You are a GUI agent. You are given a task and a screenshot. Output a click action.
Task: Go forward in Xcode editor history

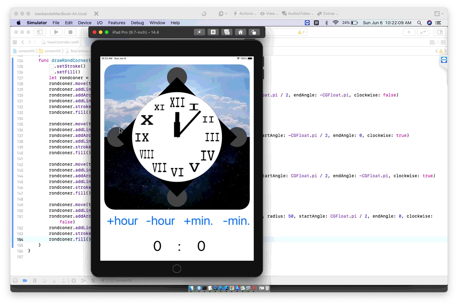click(29, 42)
